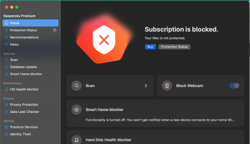250x144 pixels.
Task: Click the Database Update refresh icon
Action: click(x=6, y=67)
